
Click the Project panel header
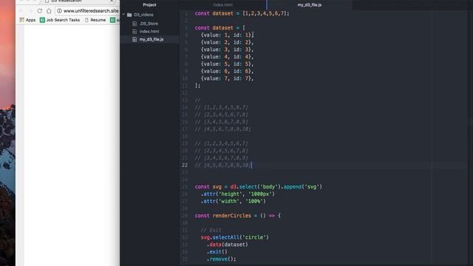[149, 5]
